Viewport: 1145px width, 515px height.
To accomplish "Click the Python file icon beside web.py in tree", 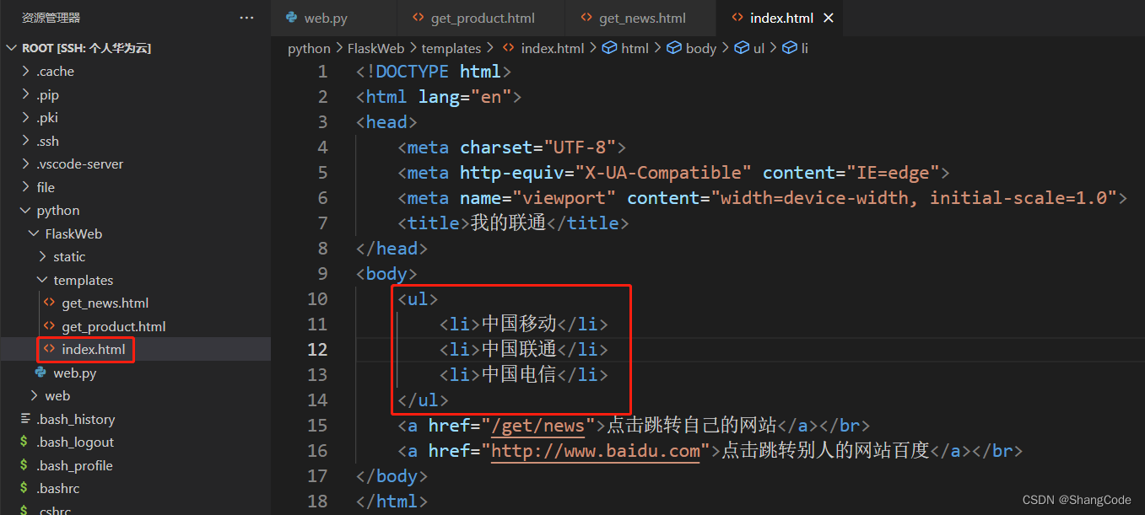I will [x=41, y=373].
